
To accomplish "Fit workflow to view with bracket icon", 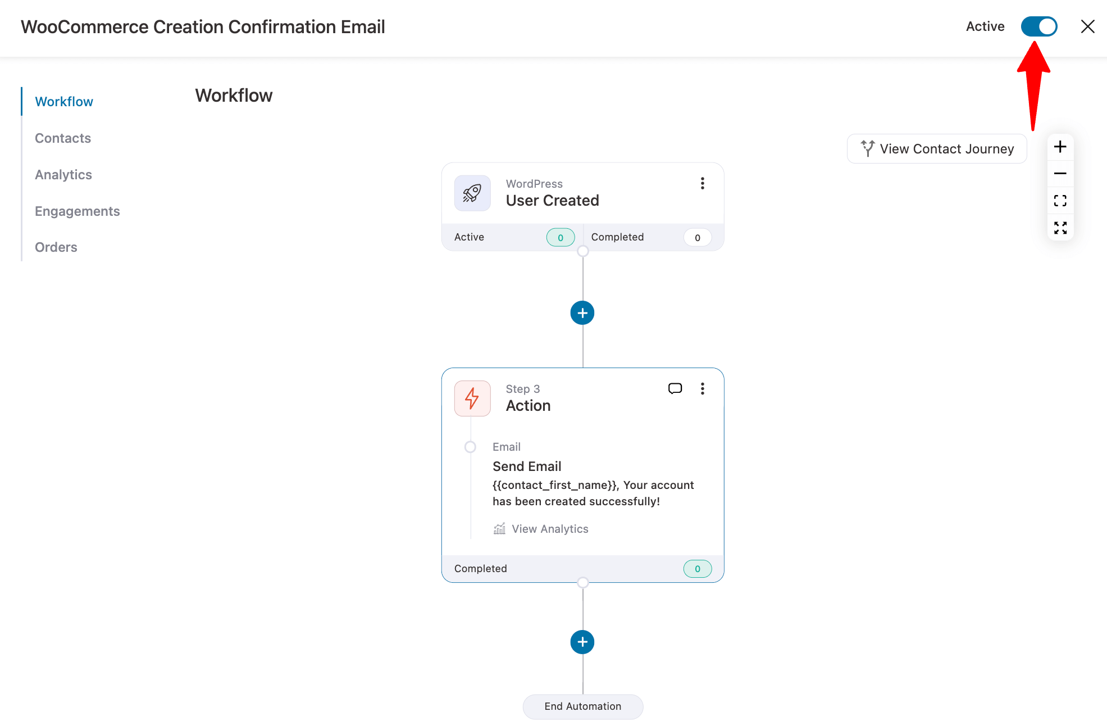I will click(1060, 201).
